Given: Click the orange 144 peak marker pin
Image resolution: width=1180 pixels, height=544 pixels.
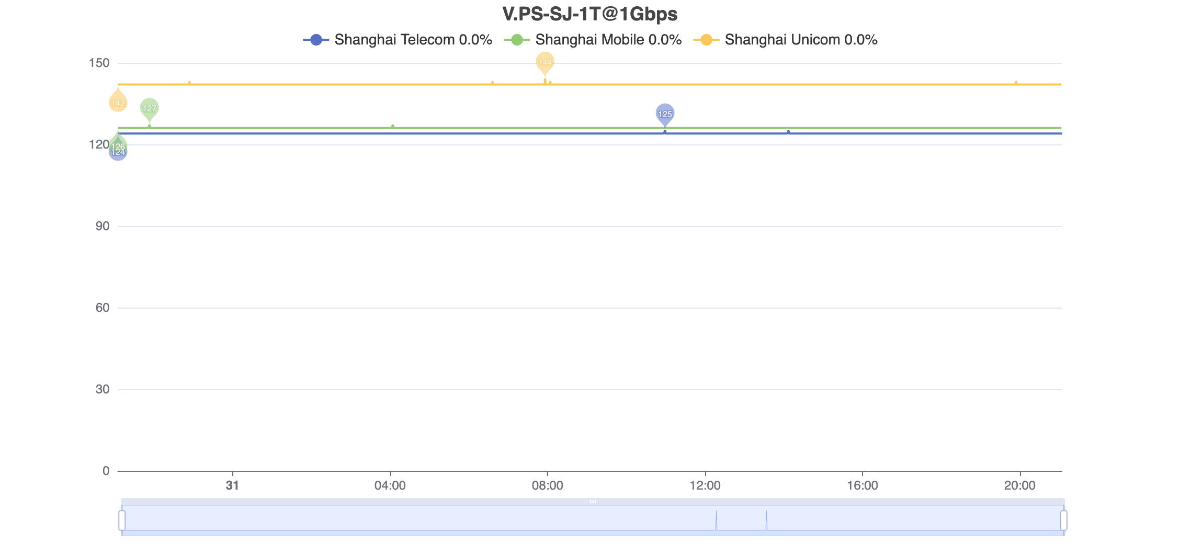Looking at the screenshot, I should pos(545,63).
